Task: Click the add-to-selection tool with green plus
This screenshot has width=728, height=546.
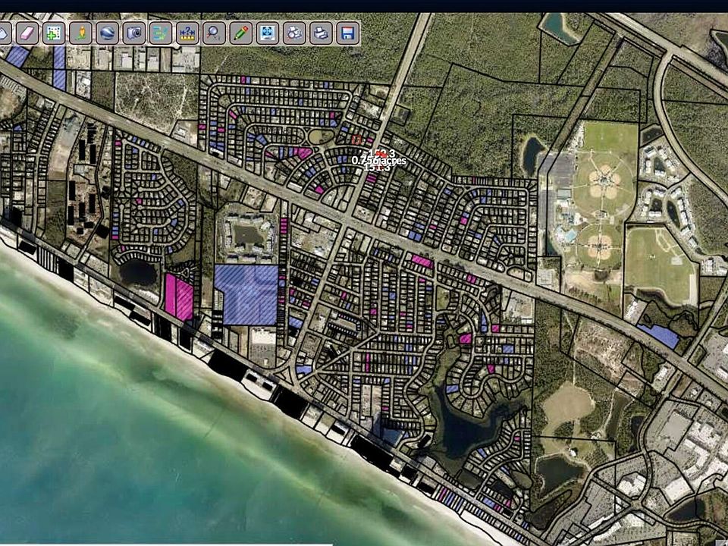Action: tap(53, 33)
